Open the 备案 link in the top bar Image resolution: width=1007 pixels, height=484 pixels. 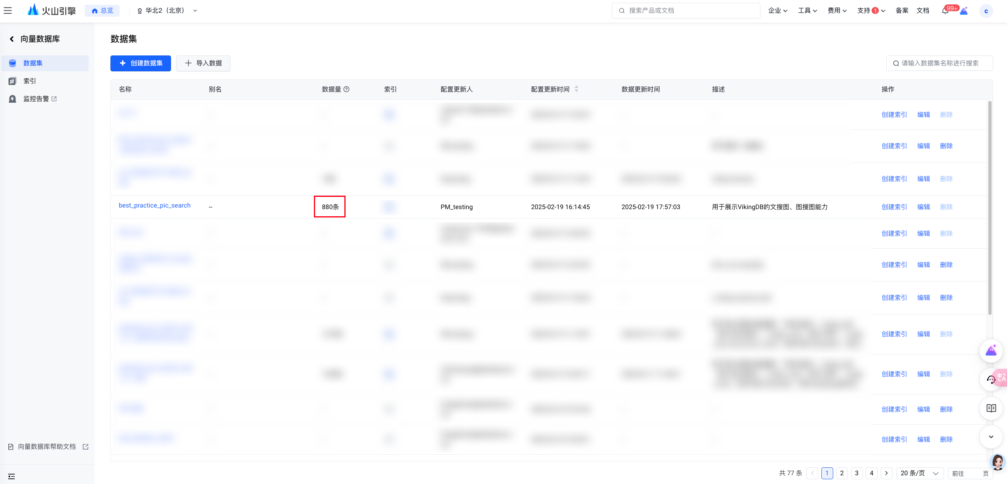[x=902, y=11]
